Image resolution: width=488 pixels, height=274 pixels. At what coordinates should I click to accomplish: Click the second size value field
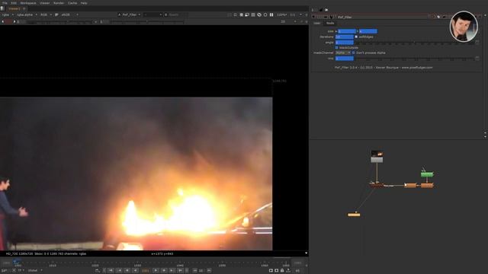point(368,31)
